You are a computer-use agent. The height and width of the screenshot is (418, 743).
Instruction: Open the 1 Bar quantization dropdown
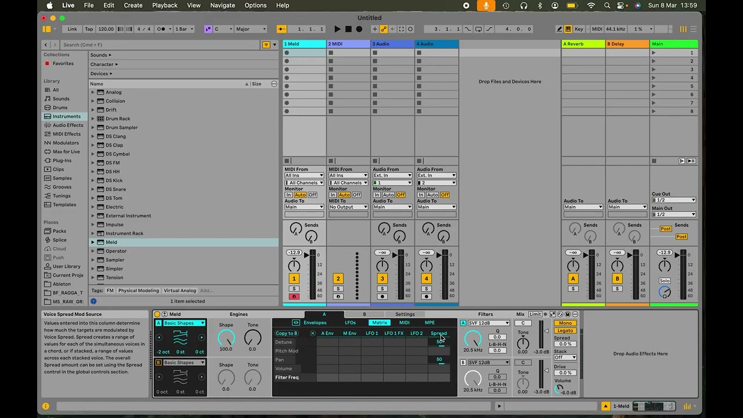point(185,29)
